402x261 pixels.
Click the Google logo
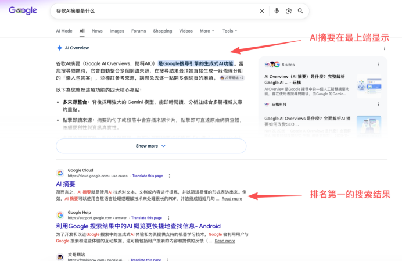point(23,10)
